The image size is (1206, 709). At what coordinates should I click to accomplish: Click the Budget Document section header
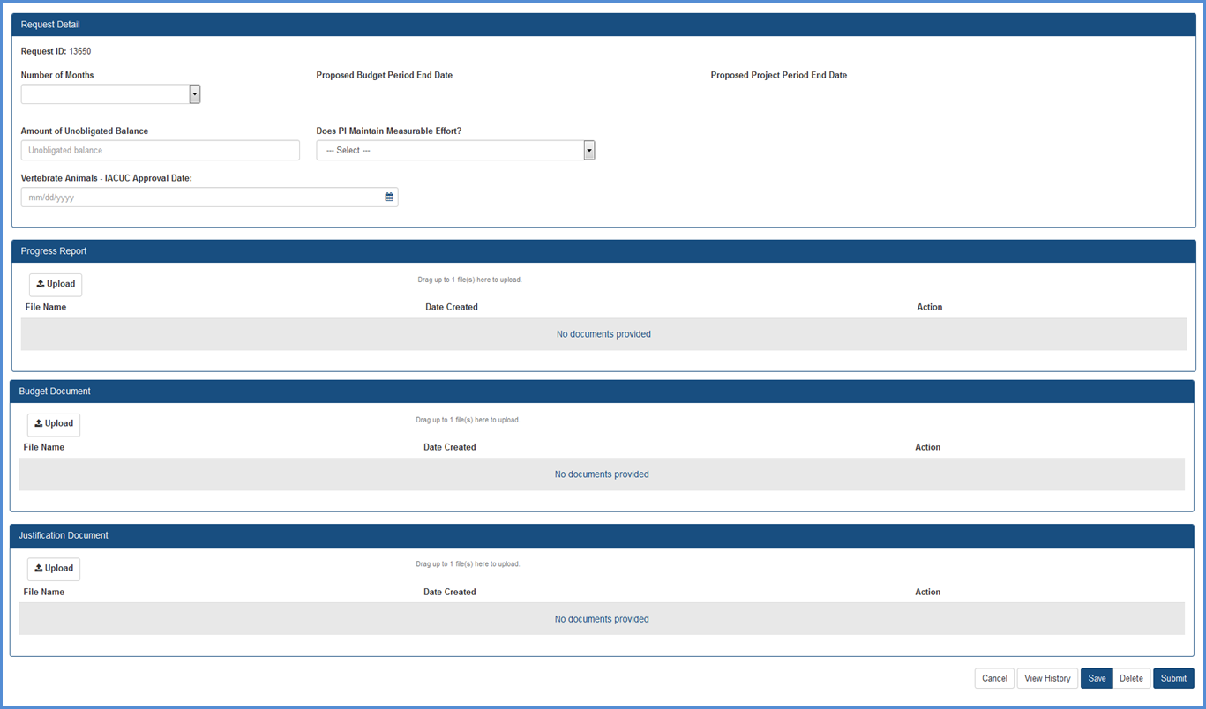click(x=602, y=392)
